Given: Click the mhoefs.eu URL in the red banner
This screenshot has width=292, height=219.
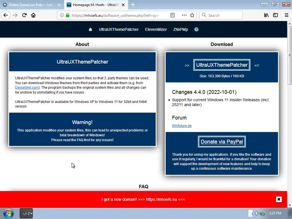Looking at the screenshot, I should click(161, 199).
